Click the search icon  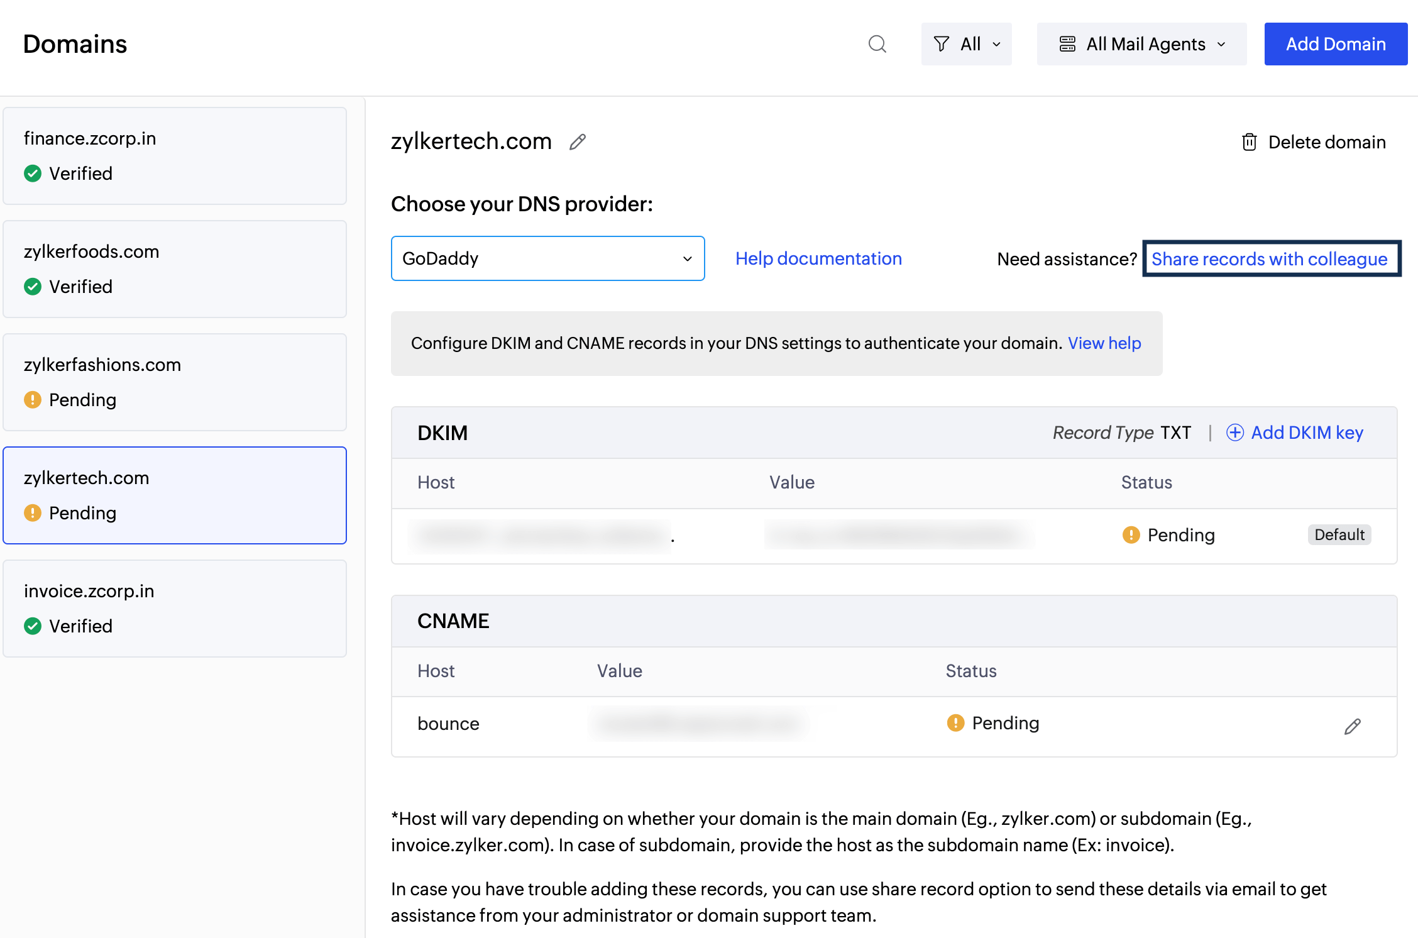(x=877, y=44)
